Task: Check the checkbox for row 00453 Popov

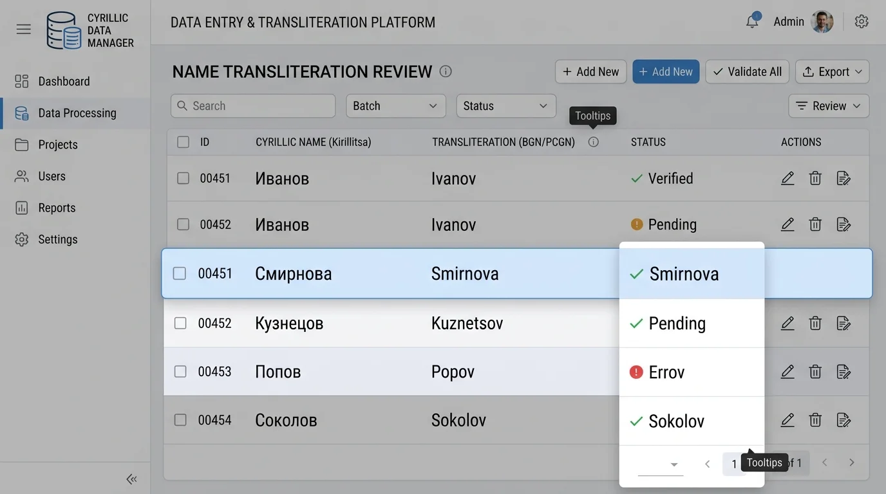Action: tap(180, 371)
